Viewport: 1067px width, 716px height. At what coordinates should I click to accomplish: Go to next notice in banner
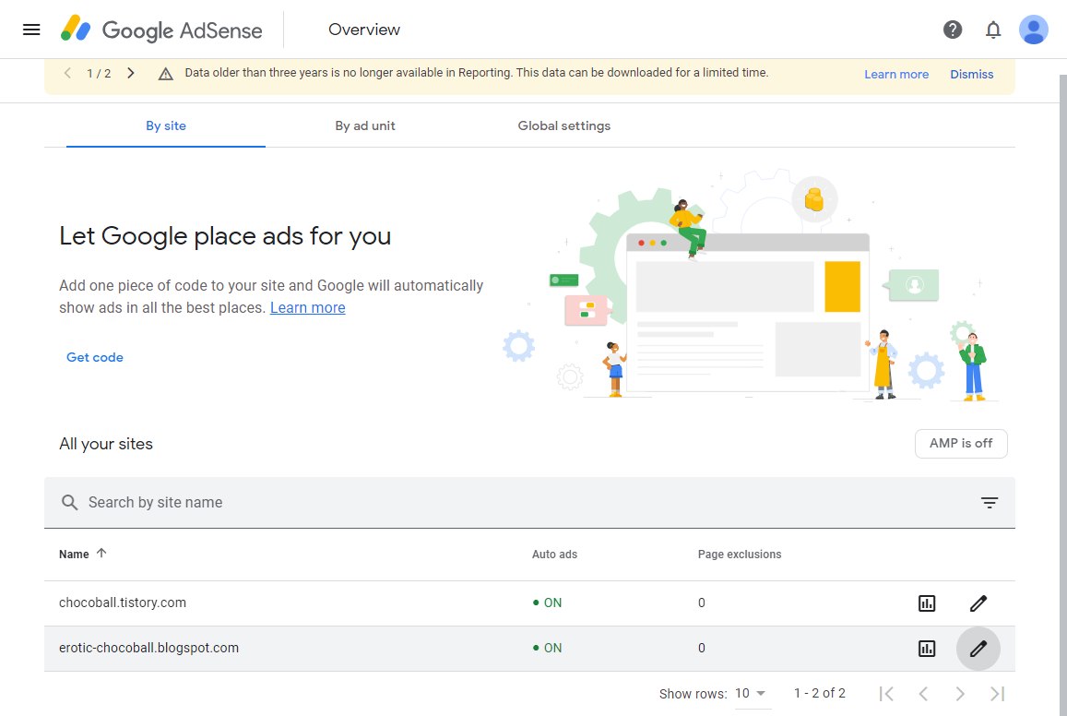(x=131, y=73)
